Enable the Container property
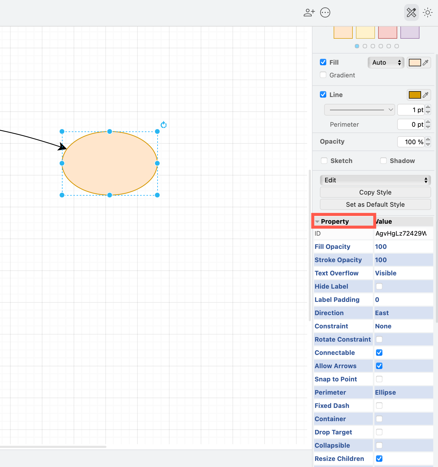 click(379, 419)
